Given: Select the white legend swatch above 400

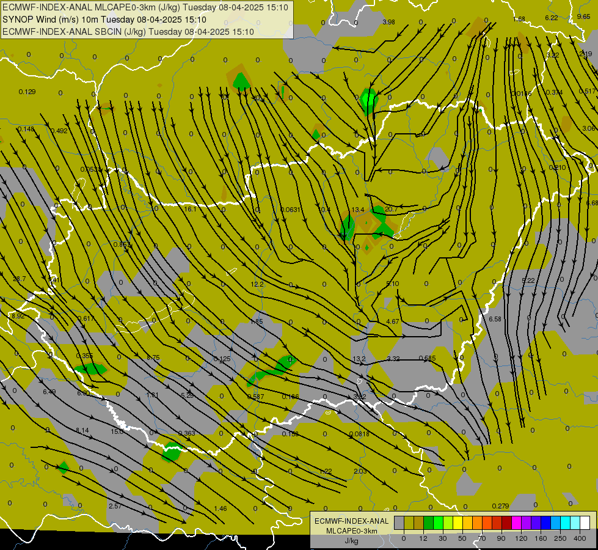Looking at the screenshot, I should point(585,522).
